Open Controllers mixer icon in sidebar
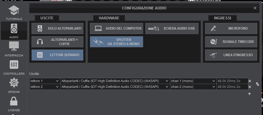Image resolution: width=263 pixels, height=115 pixels. 14,67
